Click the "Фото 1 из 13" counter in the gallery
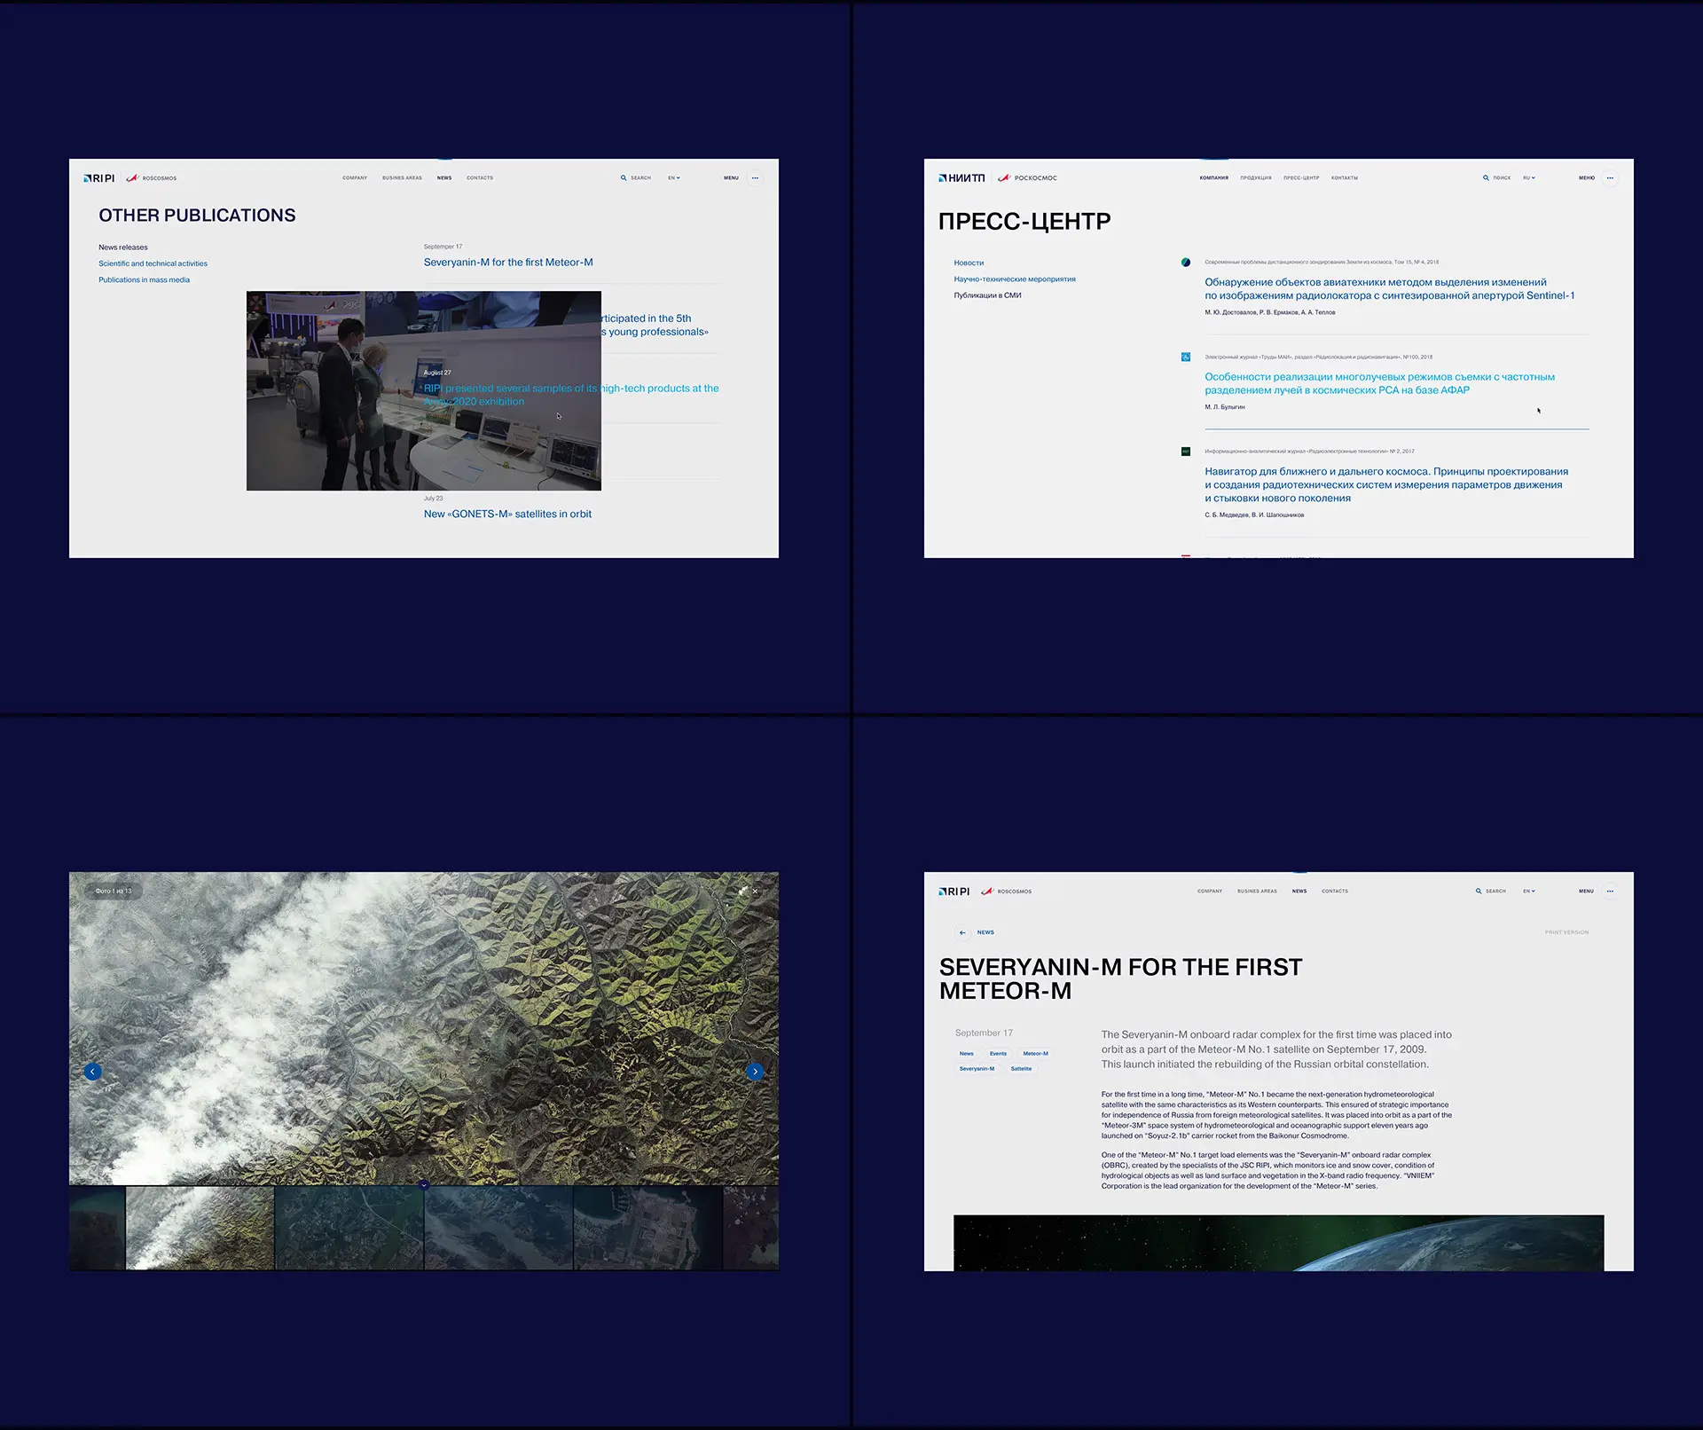 coord(114,891)
